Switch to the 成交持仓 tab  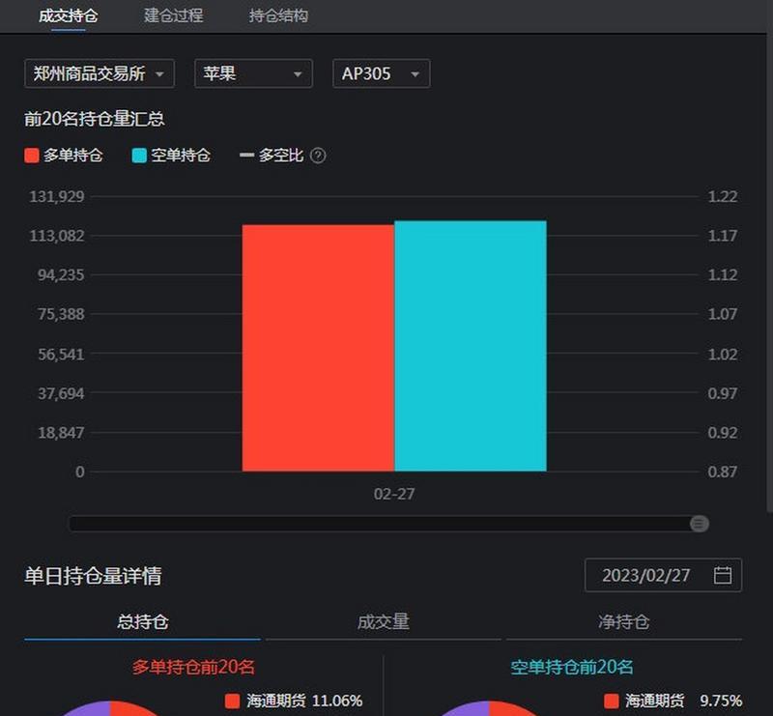[68, 15]
